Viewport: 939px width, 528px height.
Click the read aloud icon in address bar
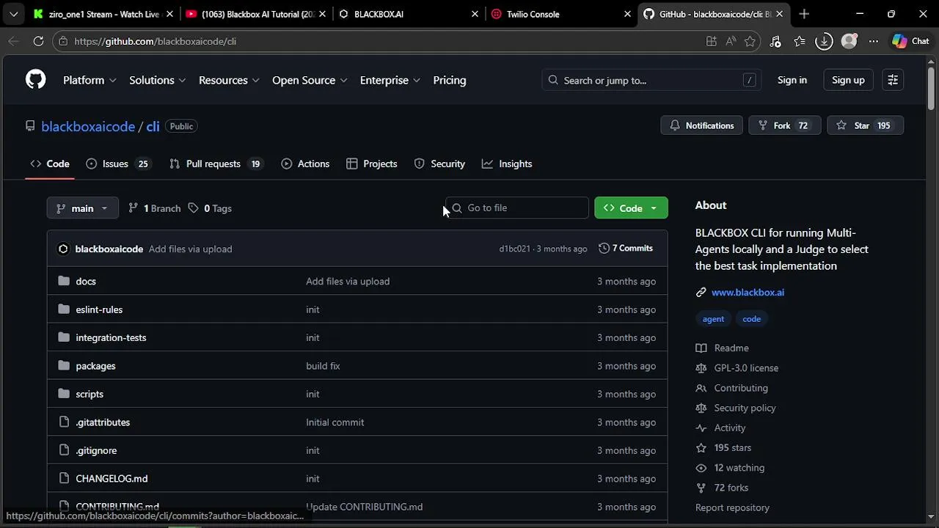731,42
